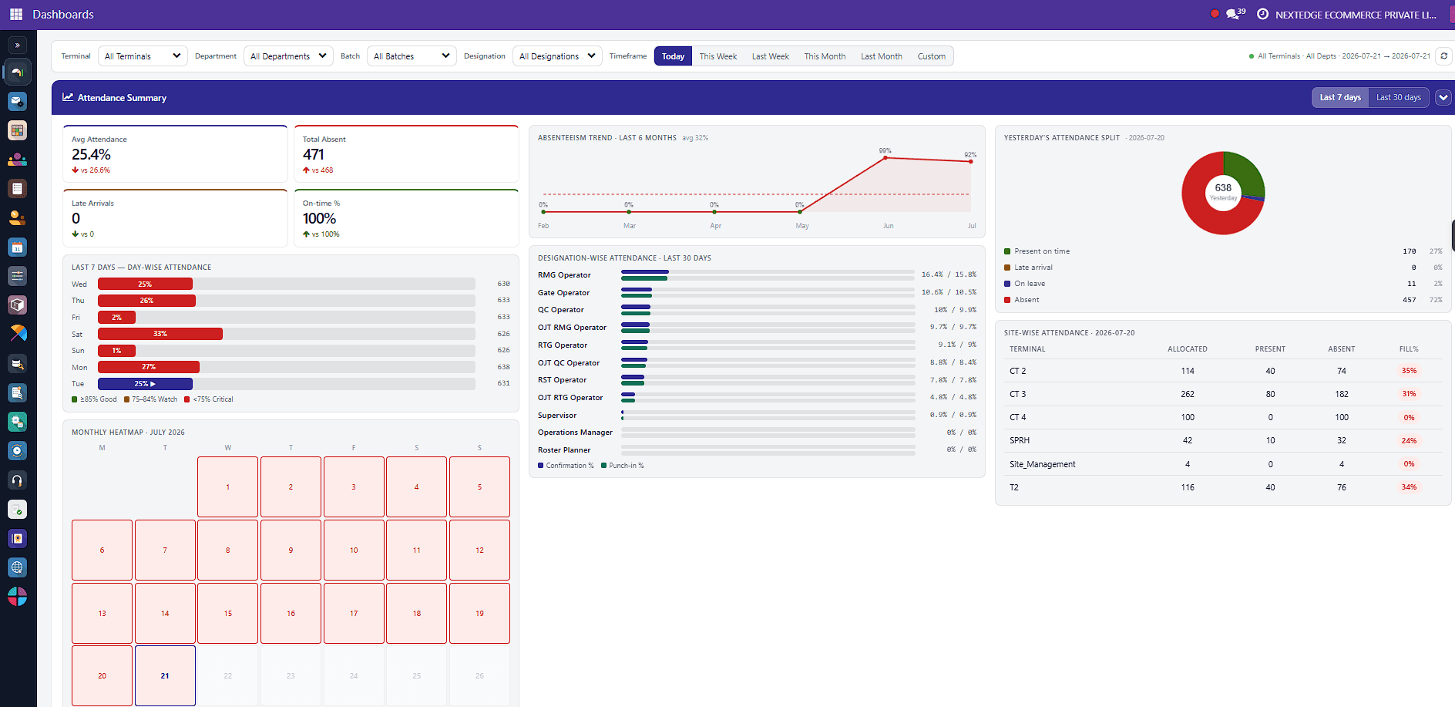Select the Today timeframe tab
The image size is (1455, 707).
click(673, 56)
